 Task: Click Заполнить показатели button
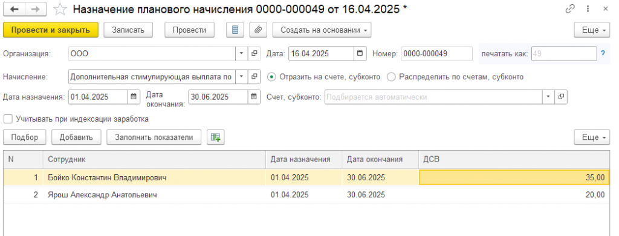pyautogui.click(x=154, y=137)
